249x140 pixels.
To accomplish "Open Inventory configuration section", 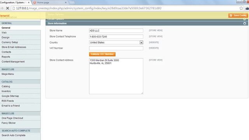I will [x=20, y=91].
